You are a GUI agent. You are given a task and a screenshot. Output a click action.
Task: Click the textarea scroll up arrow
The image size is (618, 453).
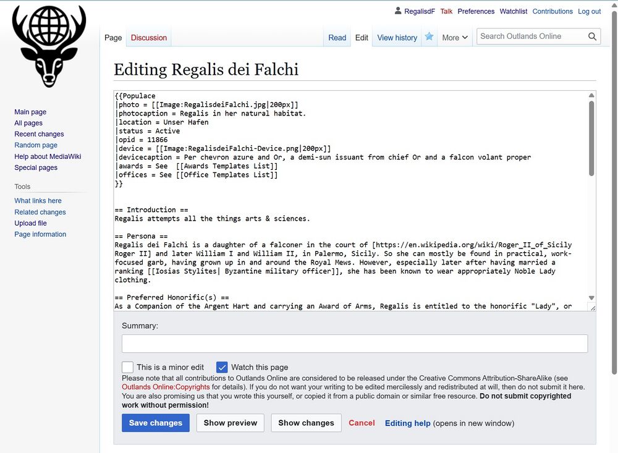591,96
